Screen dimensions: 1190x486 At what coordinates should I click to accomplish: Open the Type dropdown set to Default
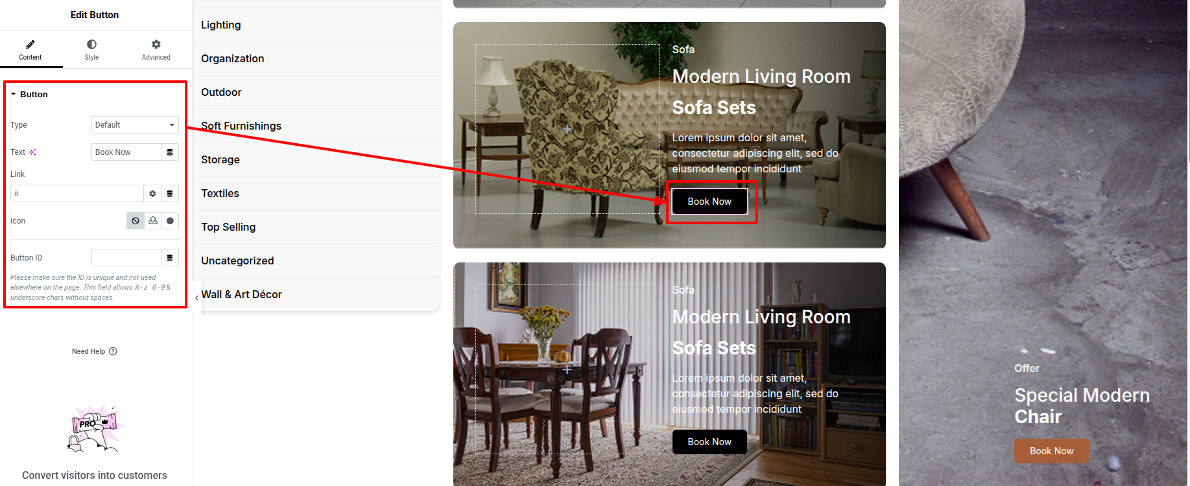pyautogui.click(x=135, y=125)
